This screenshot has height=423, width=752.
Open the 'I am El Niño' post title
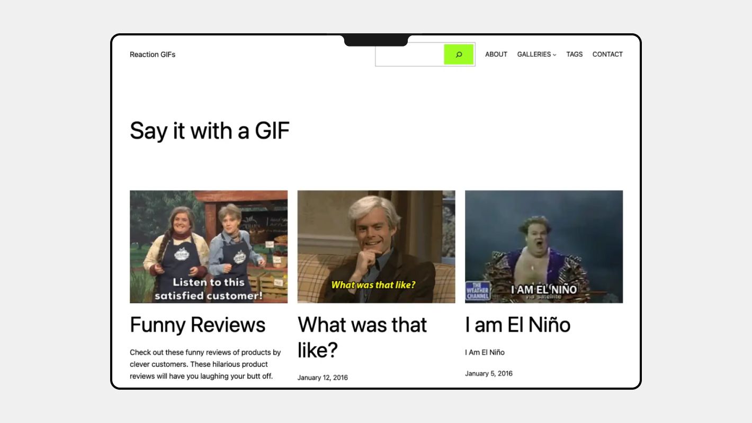click(x=518, y=325)
